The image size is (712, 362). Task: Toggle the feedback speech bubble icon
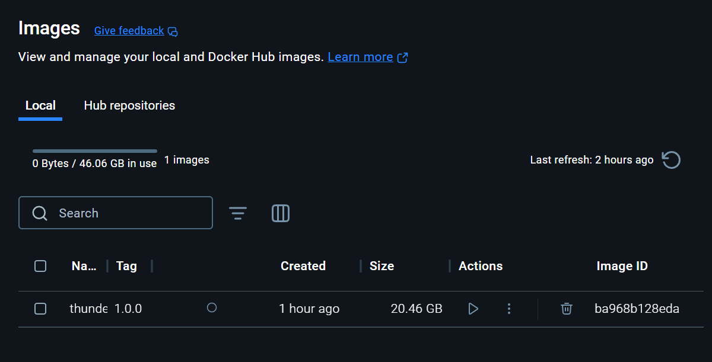(173, 31)
